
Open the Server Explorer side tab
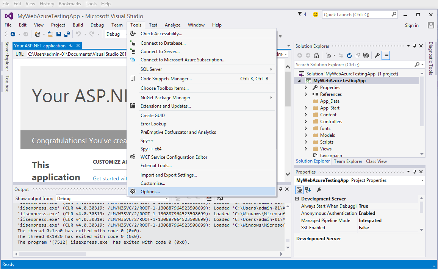(x=7, y=56)
